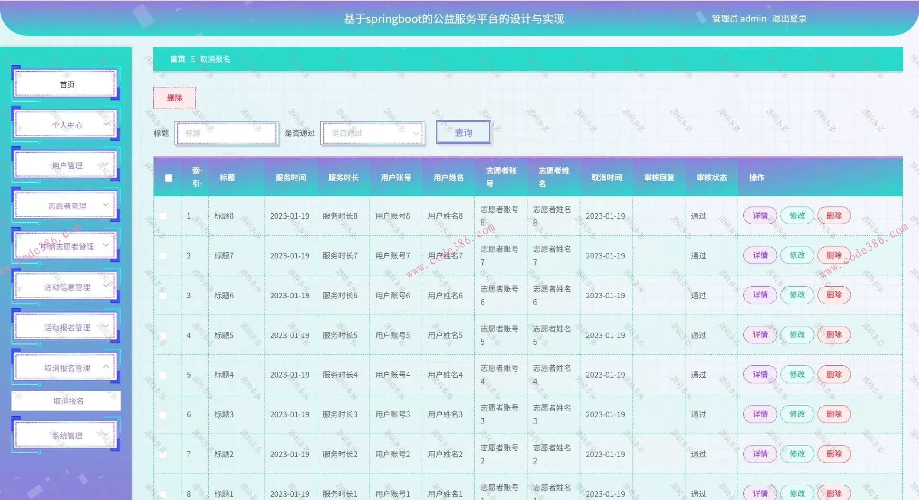919x500 pixels.
Task: Click the 标题 search input field
Action: (x=226, y=133)
